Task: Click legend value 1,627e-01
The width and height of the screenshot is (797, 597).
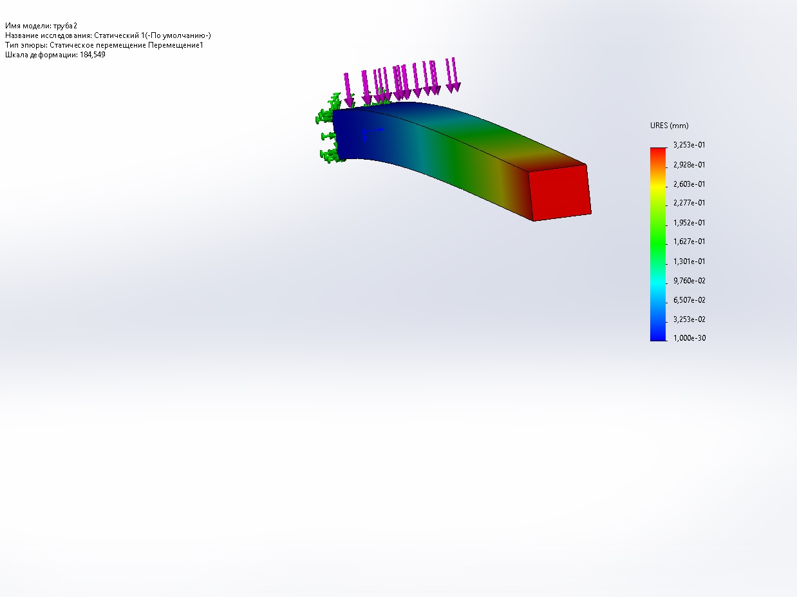Action: point(689,242)
